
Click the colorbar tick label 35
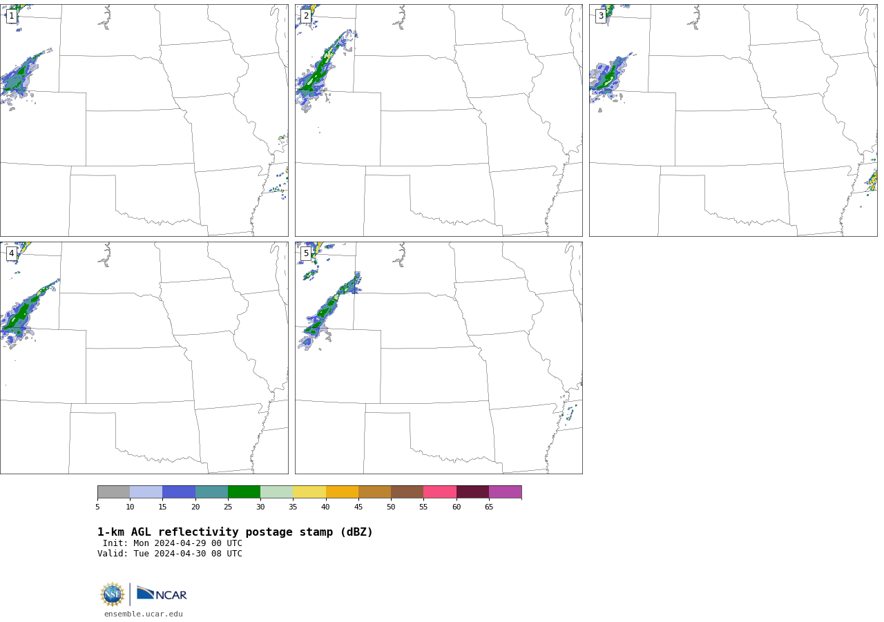(x=293, y=507)
